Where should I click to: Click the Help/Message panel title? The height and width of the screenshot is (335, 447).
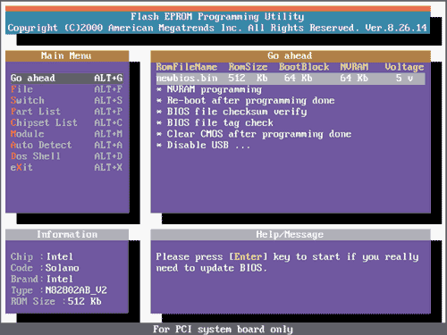pyautogui.click(x=291, y=235)
